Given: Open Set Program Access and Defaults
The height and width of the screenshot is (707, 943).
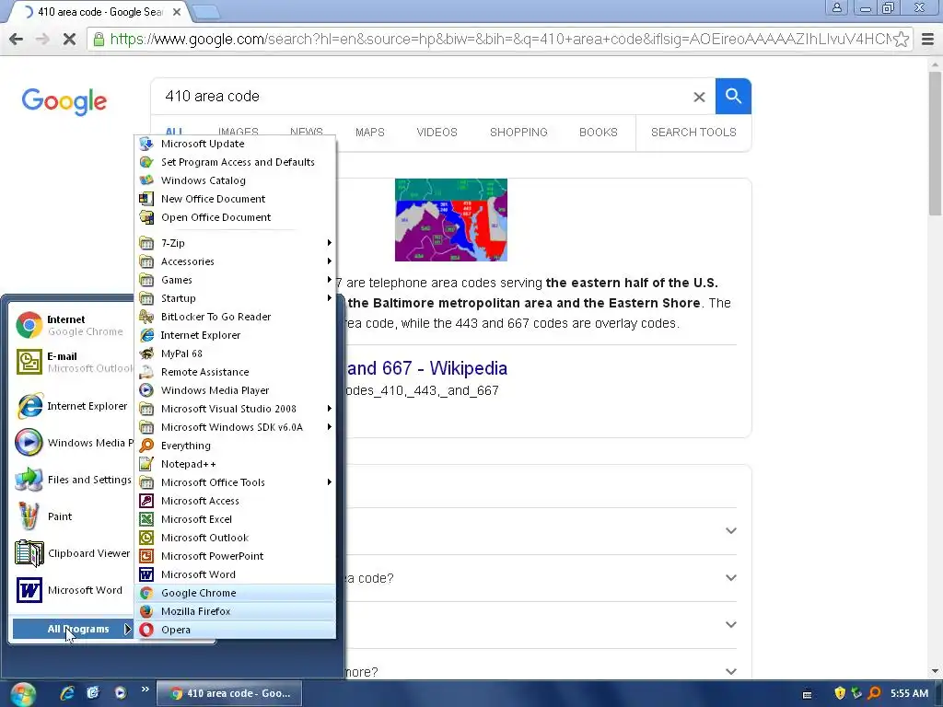Looking at the screenshot, I should pos(235,162).
